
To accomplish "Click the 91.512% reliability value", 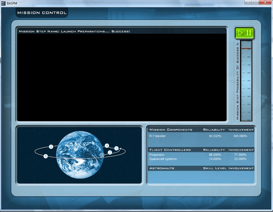I will click(x=215, y=136).
